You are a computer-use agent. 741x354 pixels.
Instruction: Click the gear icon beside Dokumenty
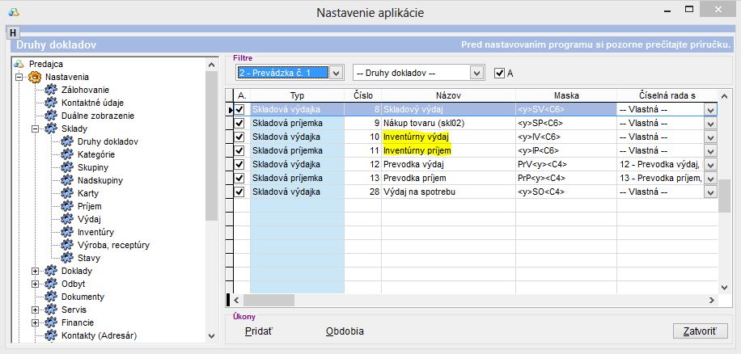pos(51,297)
